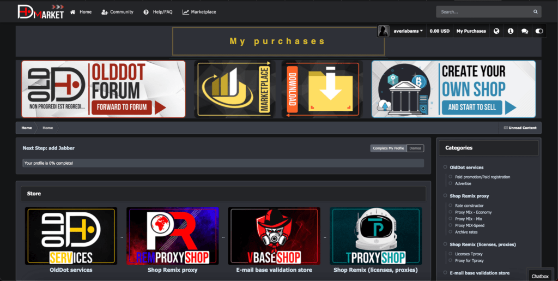
Task: Open the chat bubbles icon
Action: (x=525, y=31)
